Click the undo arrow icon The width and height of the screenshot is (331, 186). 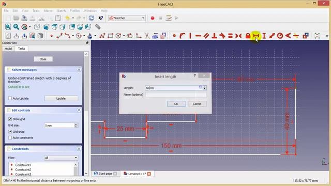(x=68, y=18)
